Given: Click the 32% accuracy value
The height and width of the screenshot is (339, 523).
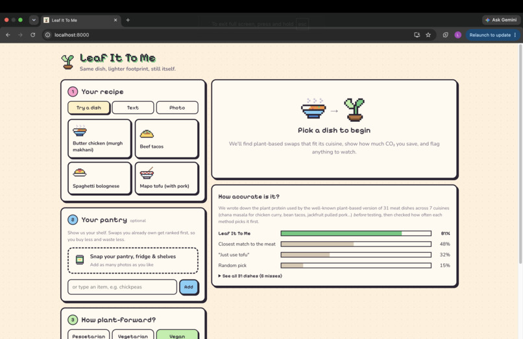Looking at the screenshot, I should click(445, 255).
